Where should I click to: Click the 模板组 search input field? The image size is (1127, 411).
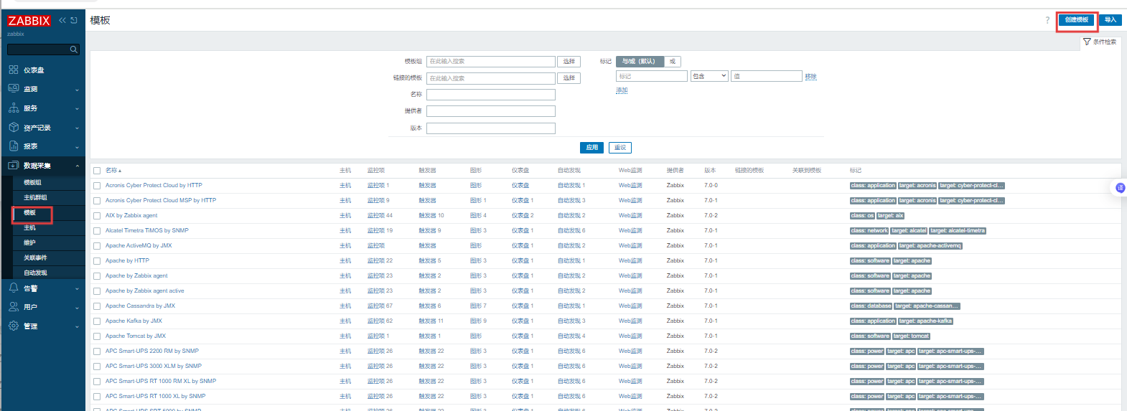[x=491, y=62]
